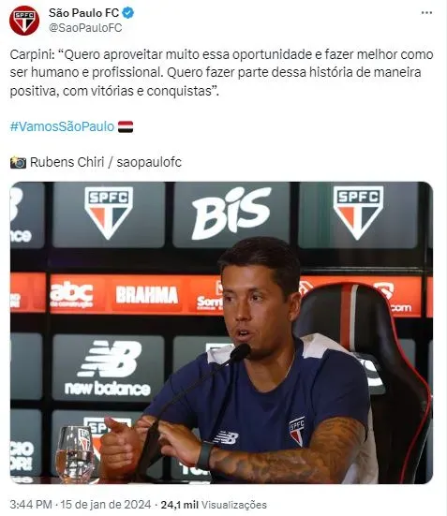Click the Brahma sponsor banner

(147, 295)
